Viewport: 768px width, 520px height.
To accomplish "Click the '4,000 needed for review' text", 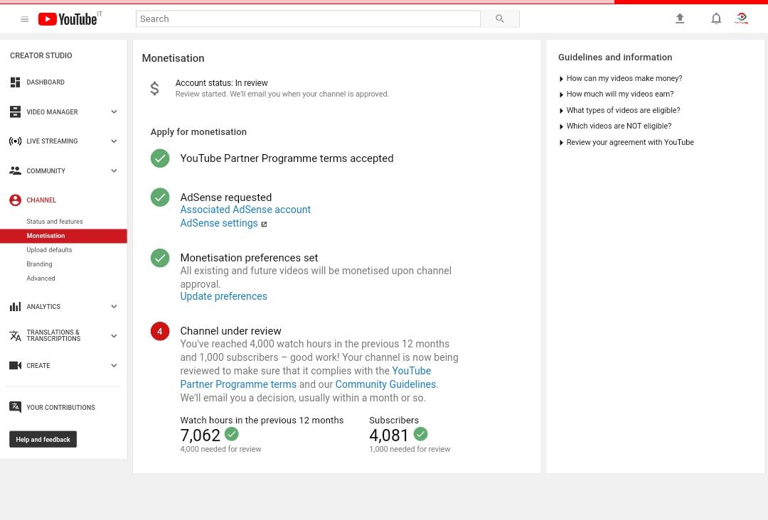I will coord(221,449).
